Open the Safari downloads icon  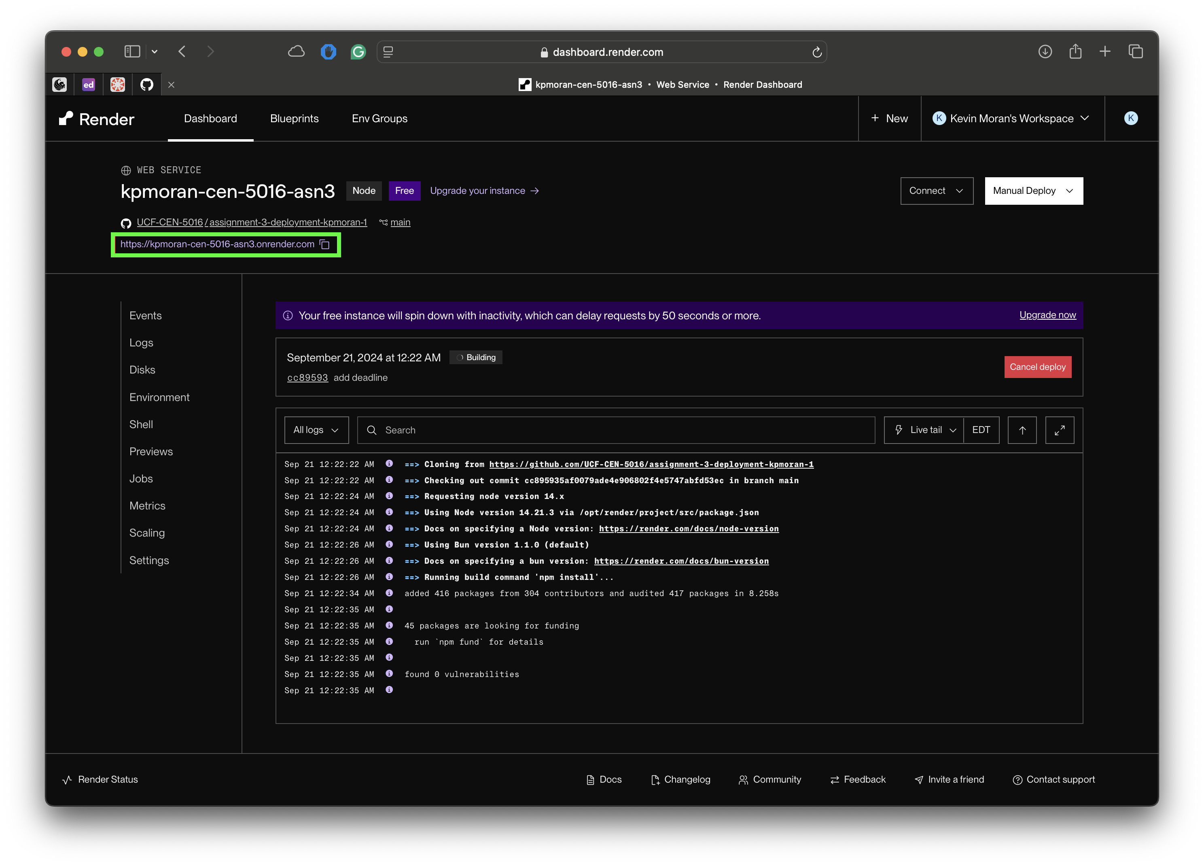point(1045,51)
